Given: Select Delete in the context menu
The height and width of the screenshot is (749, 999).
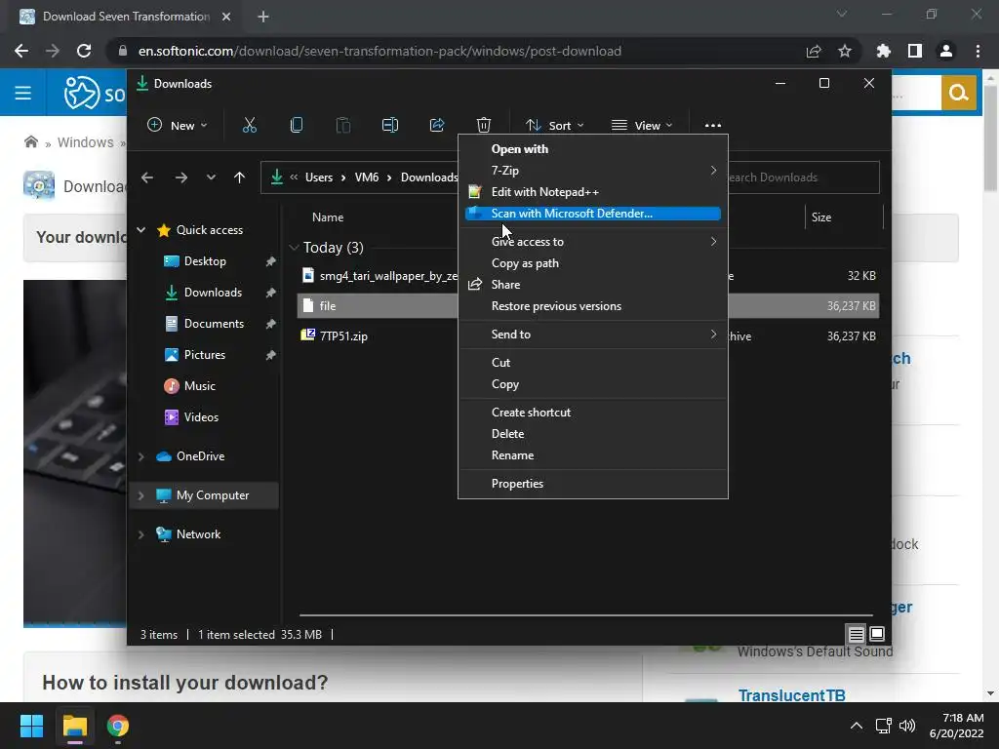Looking at the screenshot, I should [x=593, y=434].
